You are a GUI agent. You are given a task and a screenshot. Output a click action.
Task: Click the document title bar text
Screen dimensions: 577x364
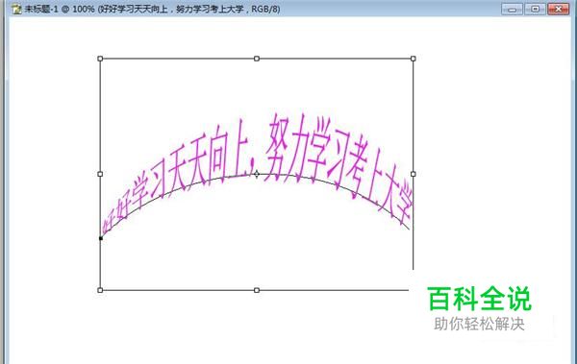pyautogui.click(x=152, y=9)
